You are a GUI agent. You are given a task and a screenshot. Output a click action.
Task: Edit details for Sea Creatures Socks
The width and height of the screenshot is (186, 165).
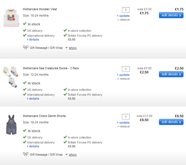pyautogui.click(x=171, y=74)
